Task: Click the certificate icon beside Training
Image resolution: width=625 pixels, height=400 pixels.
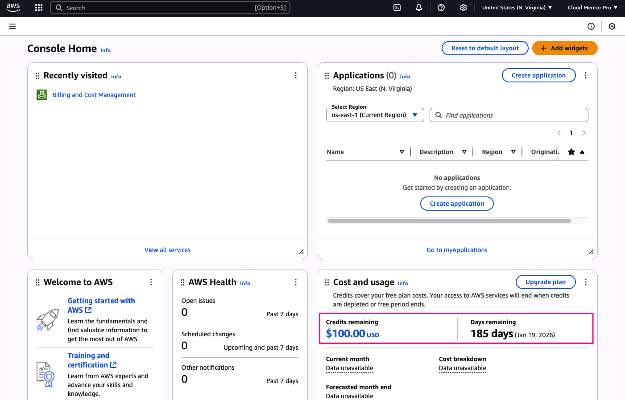Action: pos(46,374)
